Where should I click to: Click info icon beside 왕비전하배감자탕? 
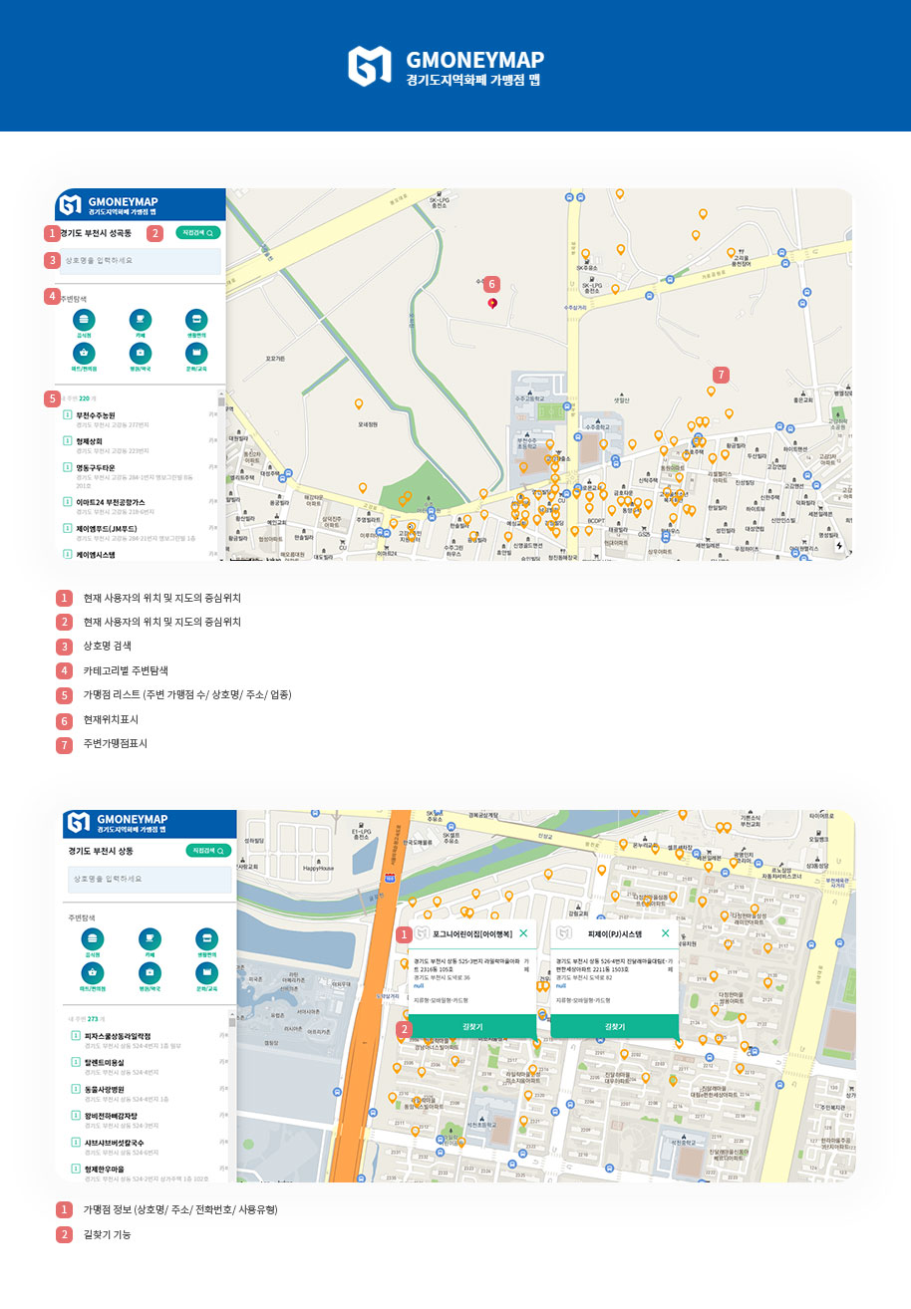pos(76,1116)
